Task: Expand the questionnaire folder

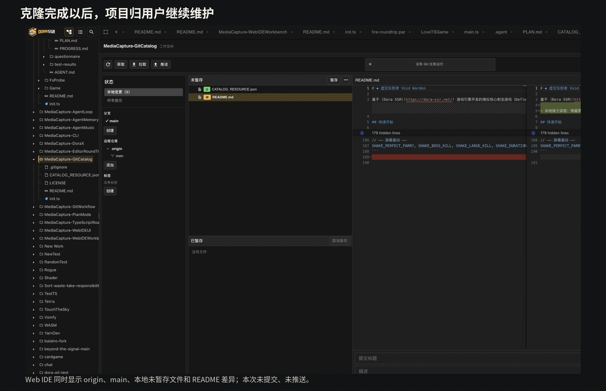Action: 44,57
